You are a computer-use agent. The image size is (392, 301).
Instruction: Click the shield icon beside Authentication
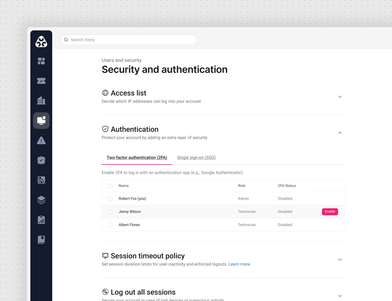coord(105,129)
